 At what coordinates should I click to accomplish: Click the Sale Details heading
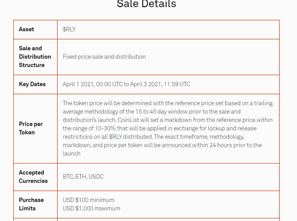[x=146, y=4]
